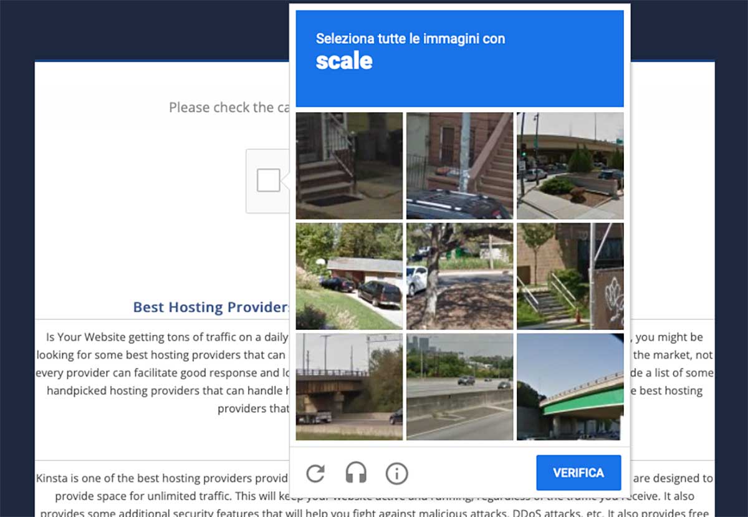The image size is (748, 517).
Task: Select tile with handrail stairs and graffiti
Action: click(570, 276)
